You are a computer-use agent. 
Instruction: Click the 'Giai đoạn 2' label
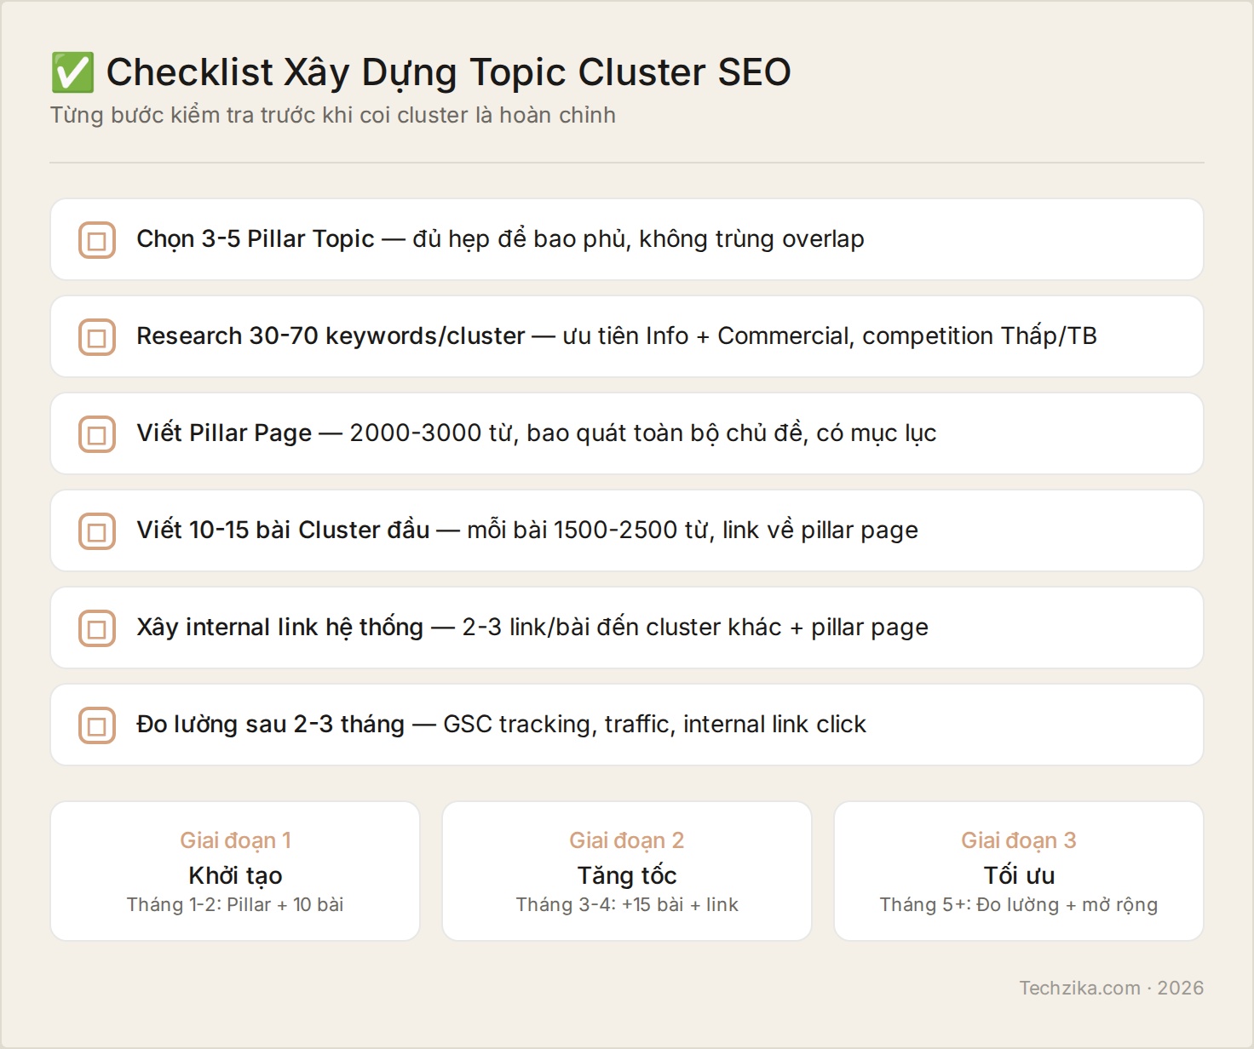(627, 840)
